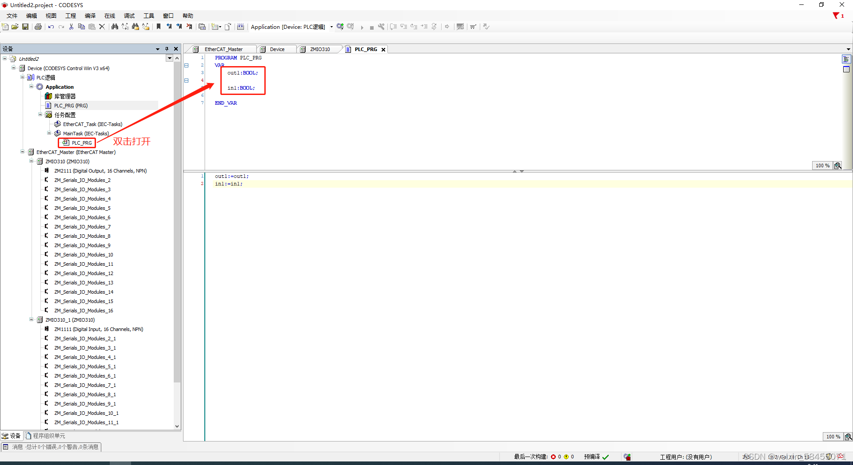
Task: Close the PLC_PRG editor tab
Action: (x=383, y=49)
